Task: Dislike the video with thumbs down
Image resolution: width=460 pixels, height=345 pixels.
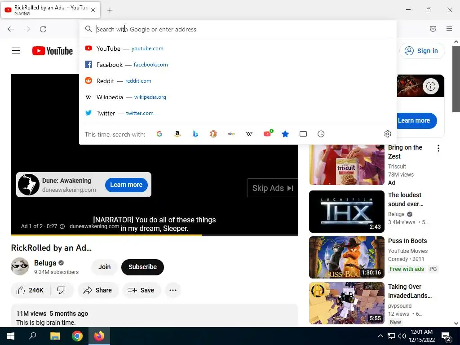Action: 61,290
